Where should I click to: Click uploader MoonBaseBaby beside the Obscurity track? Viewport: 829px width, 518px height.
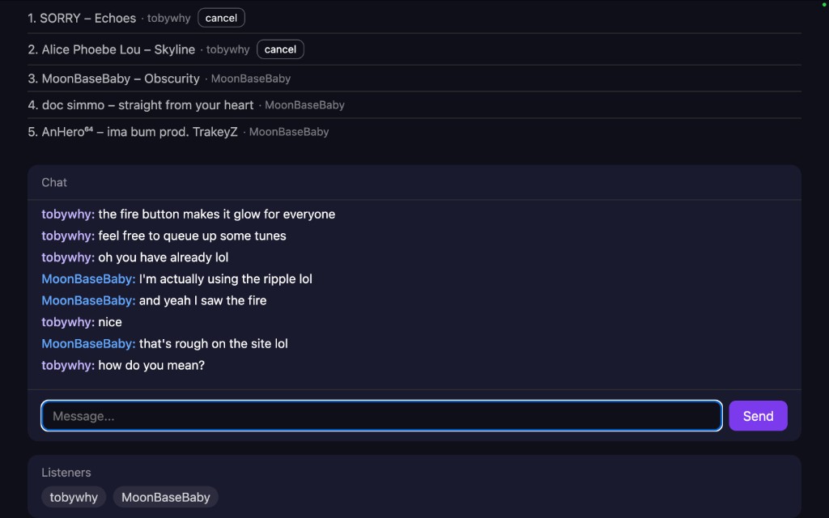[x=251, y=79]
